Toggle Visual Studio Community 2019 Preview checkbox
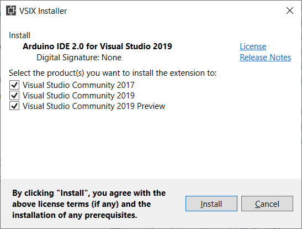Viewport: 302px width, 229px height. 14,106
